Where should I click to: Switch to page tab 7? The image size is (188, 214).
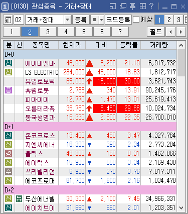point(120,32)
